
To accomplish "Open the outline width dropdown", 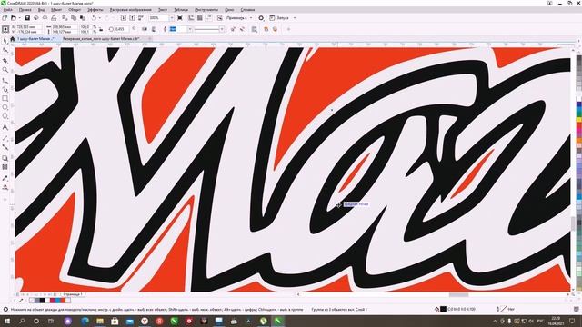I will point(190,29).
